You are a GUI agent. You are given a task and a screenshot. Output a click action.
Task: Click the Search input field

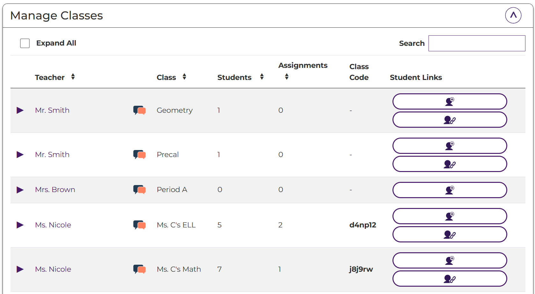pos(477,43)
